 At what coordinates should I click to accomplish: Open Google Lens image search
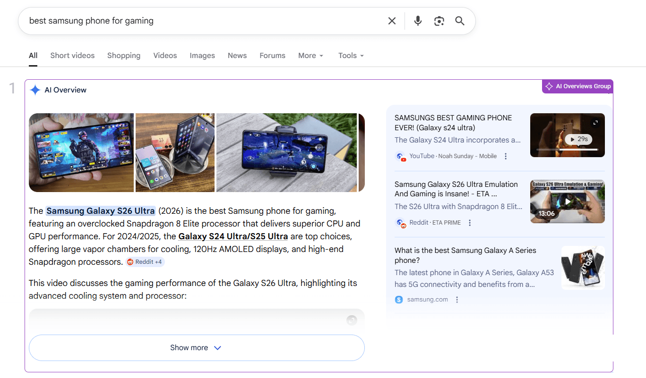pyautogui.click(x=439, y=21)
